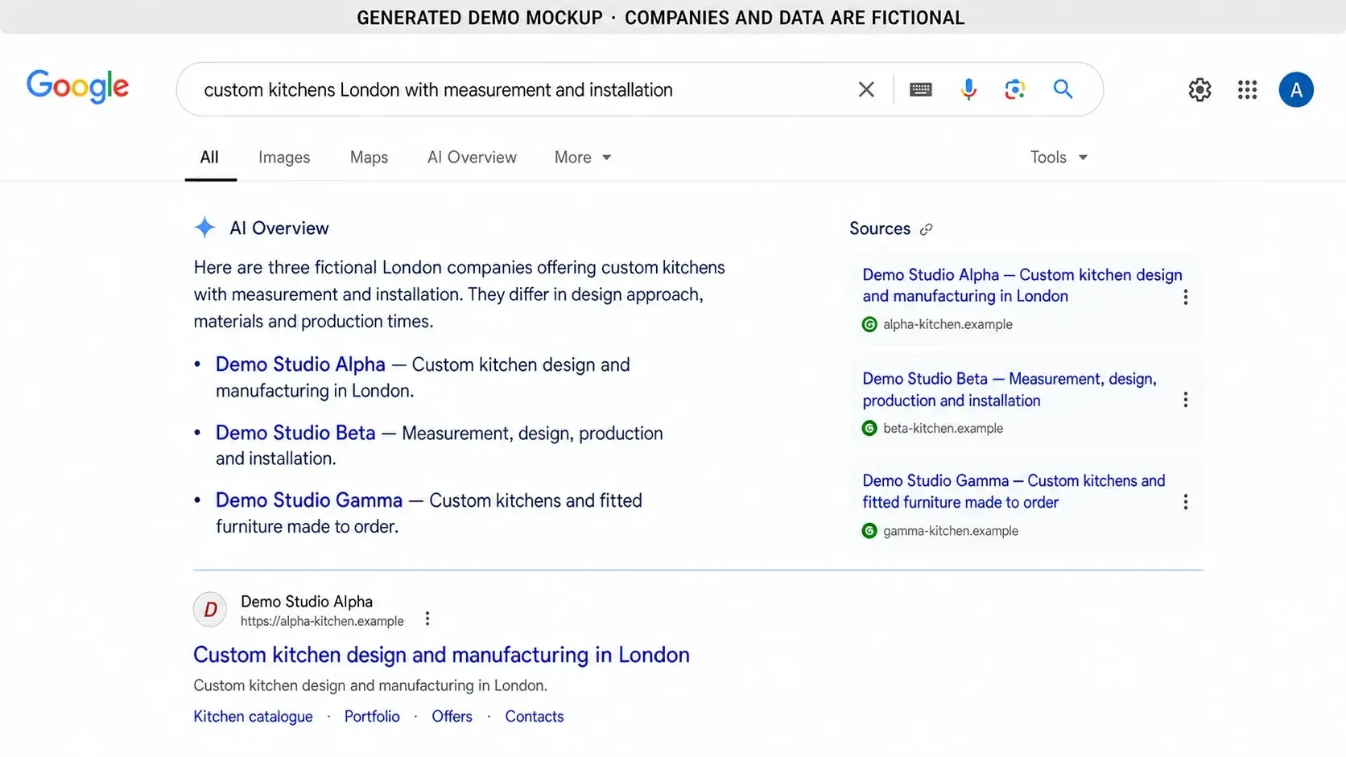
Task: Open three-dot menu beside https://alpha-kitchen.example
Action: 427,619
